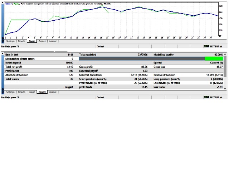Open Journal tab in the report panel

coord(53,92)
